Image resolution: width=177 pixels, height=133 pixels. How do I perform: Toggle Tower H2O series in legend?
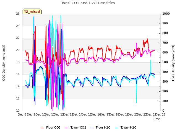tap(126, 127)
